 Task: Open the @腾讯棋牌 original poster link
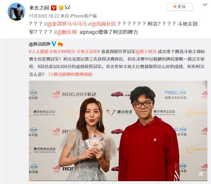(x=40, y=44)
